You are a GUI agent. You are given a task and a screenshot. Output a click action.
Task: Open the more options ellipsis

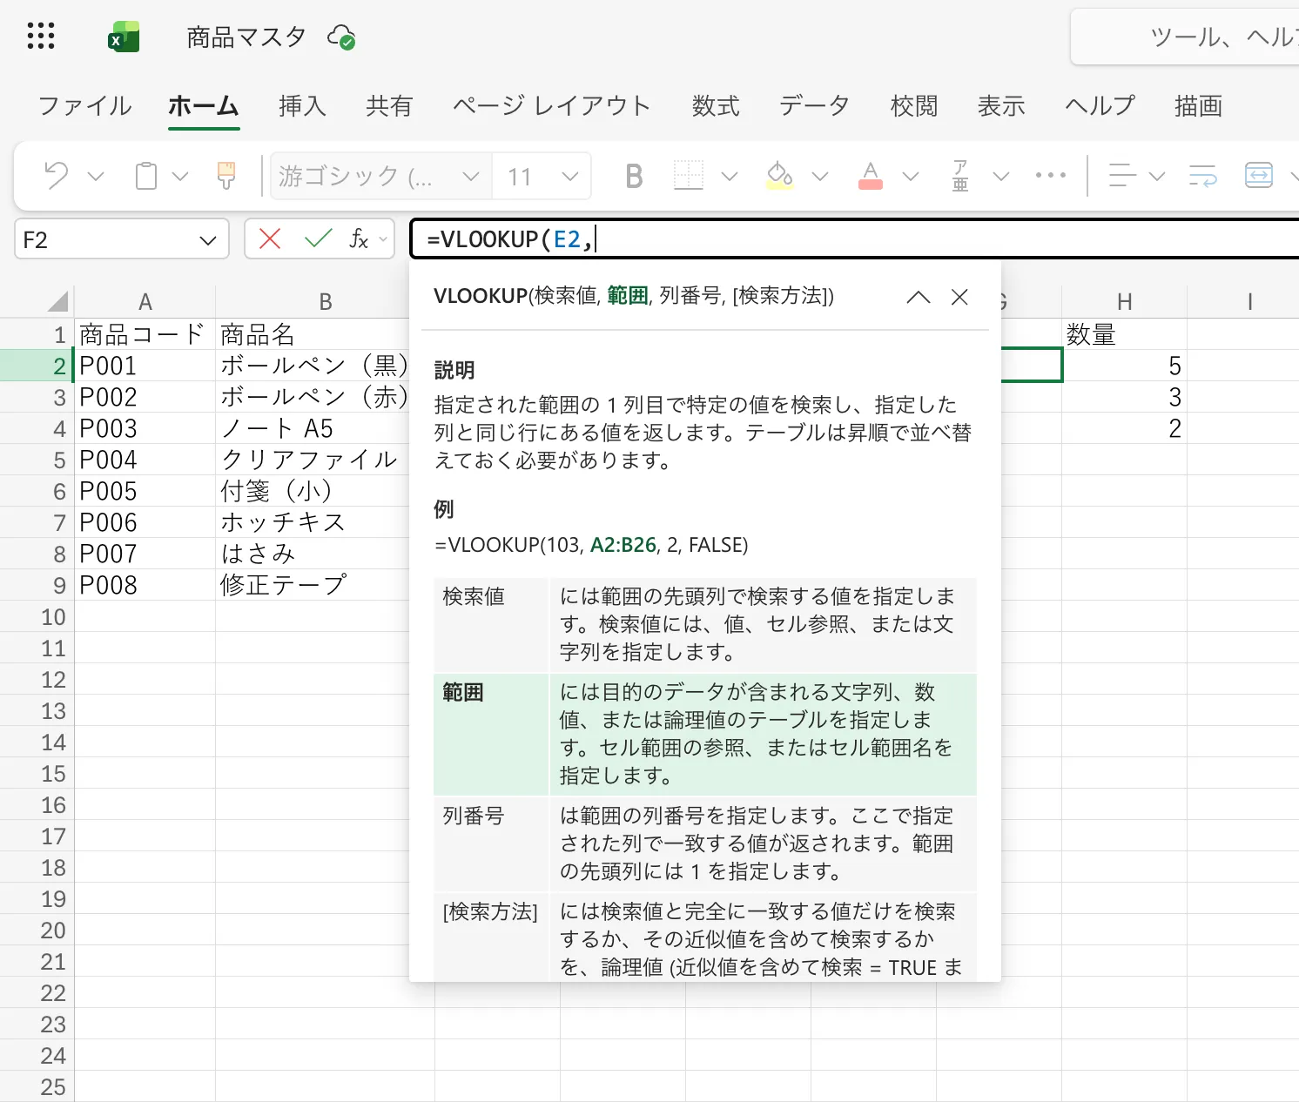(1051, 176)
